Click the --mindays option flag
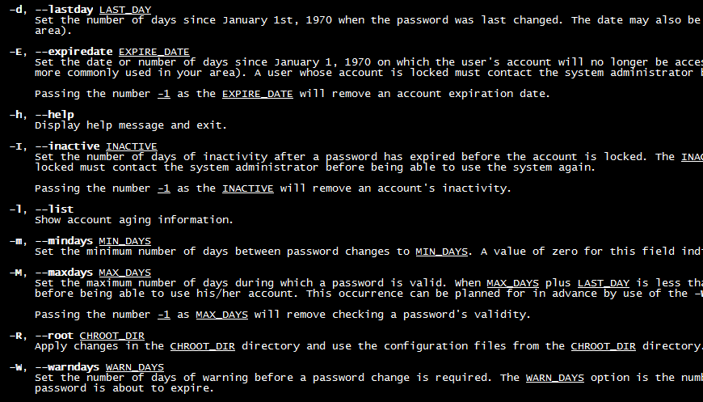The image size is (703, 402). [x=64, y=241]
